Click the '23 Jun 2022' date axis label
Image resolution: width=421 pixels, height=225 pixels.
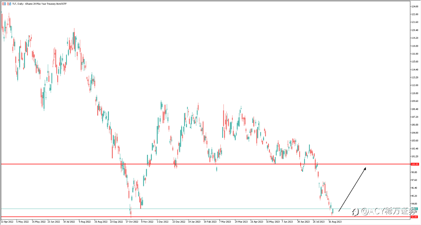(x=54, y=222)
